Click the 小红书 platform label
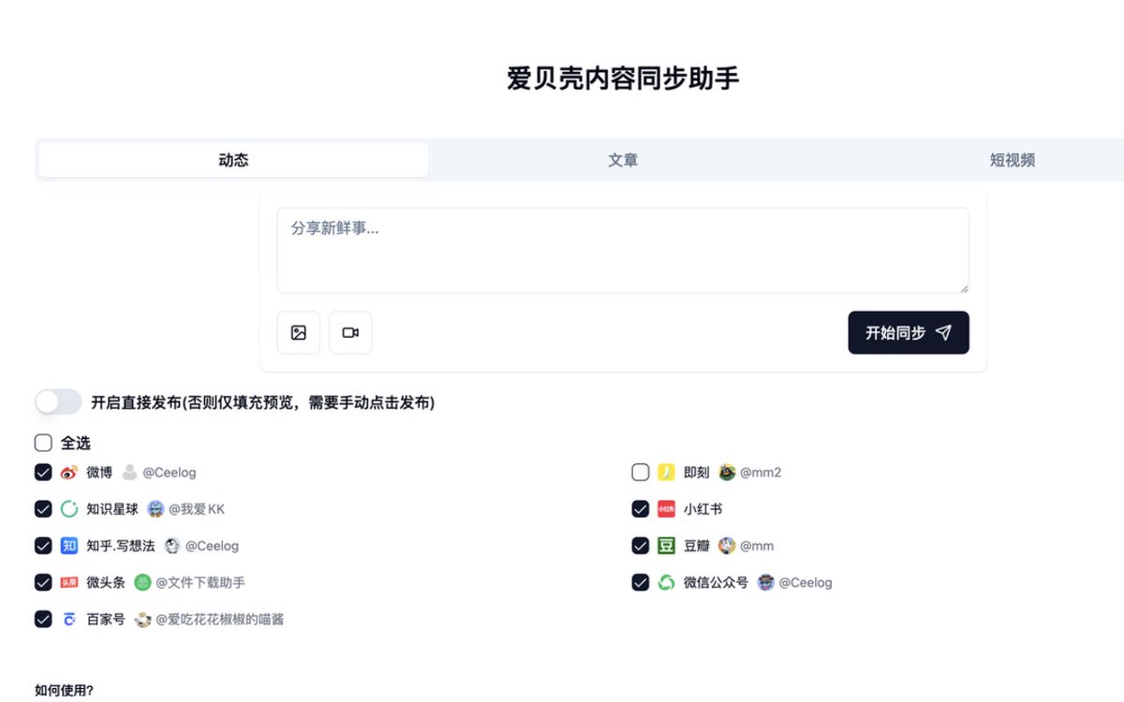The width and height of the screenshot is (1124, 702). [703, 509]
